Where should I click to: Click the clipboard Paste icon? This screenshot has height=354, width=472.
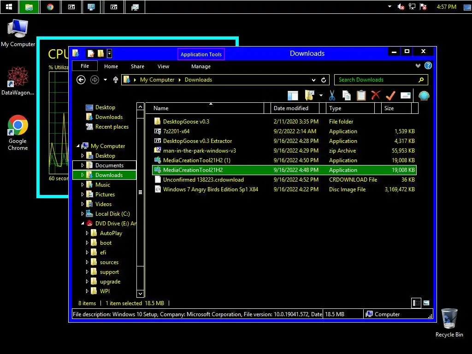(x=361, y=95)
